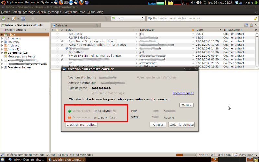Click the grayed Junk toolbar icon
This screenshot has height=162, width=259.
tap(107, 18)
